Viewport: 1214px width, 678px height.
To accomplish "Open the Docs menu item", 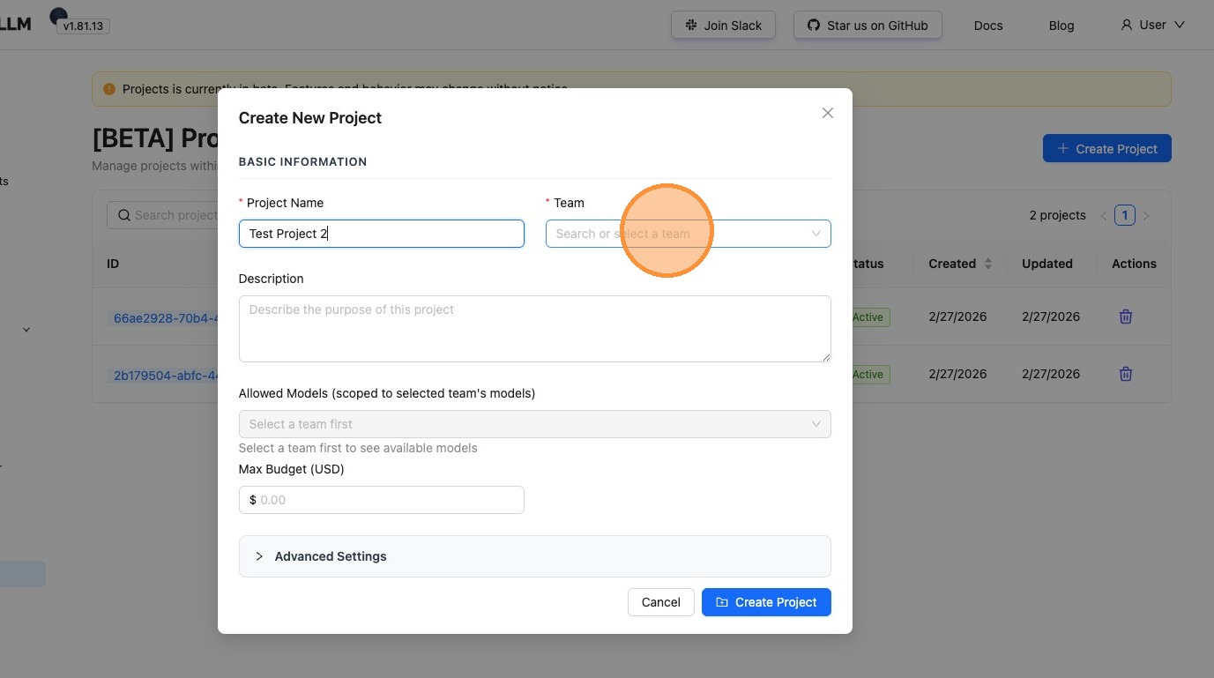I will tap(988, 26).
